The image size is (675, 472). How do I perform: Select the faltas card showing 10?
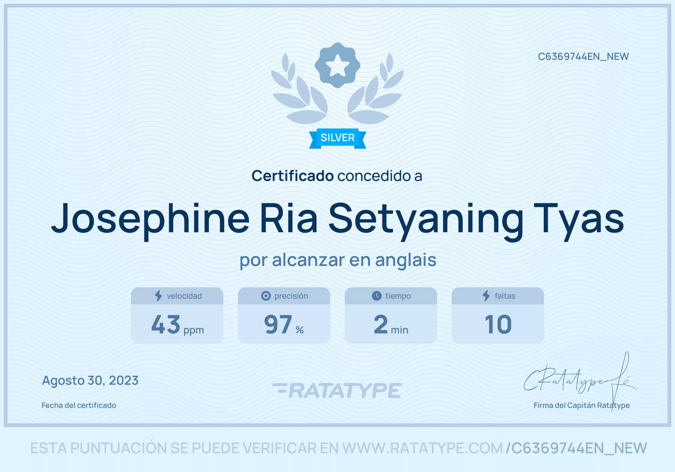click(498, 315)
